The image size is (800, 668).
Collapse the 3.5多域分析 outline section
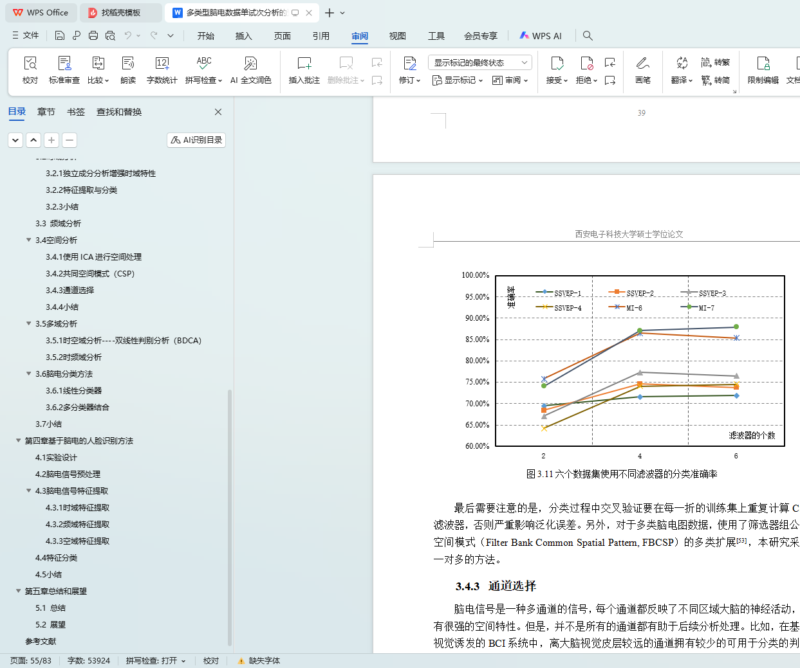(x=28, y=323)
